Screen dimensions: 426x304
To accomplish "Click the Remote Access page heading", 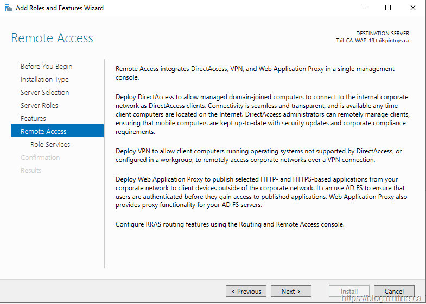I will [52, 38].
